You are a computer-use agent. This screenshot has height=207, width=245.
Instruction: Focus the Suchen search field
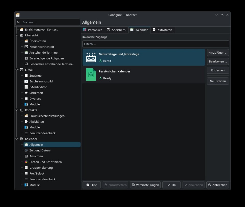[48, 22]
